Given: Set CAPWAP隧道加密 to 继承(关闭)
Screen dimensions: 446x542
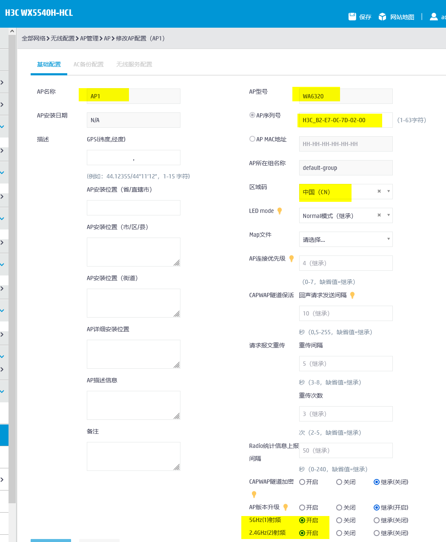Looking at the screenshot, I should click(377, 482).
